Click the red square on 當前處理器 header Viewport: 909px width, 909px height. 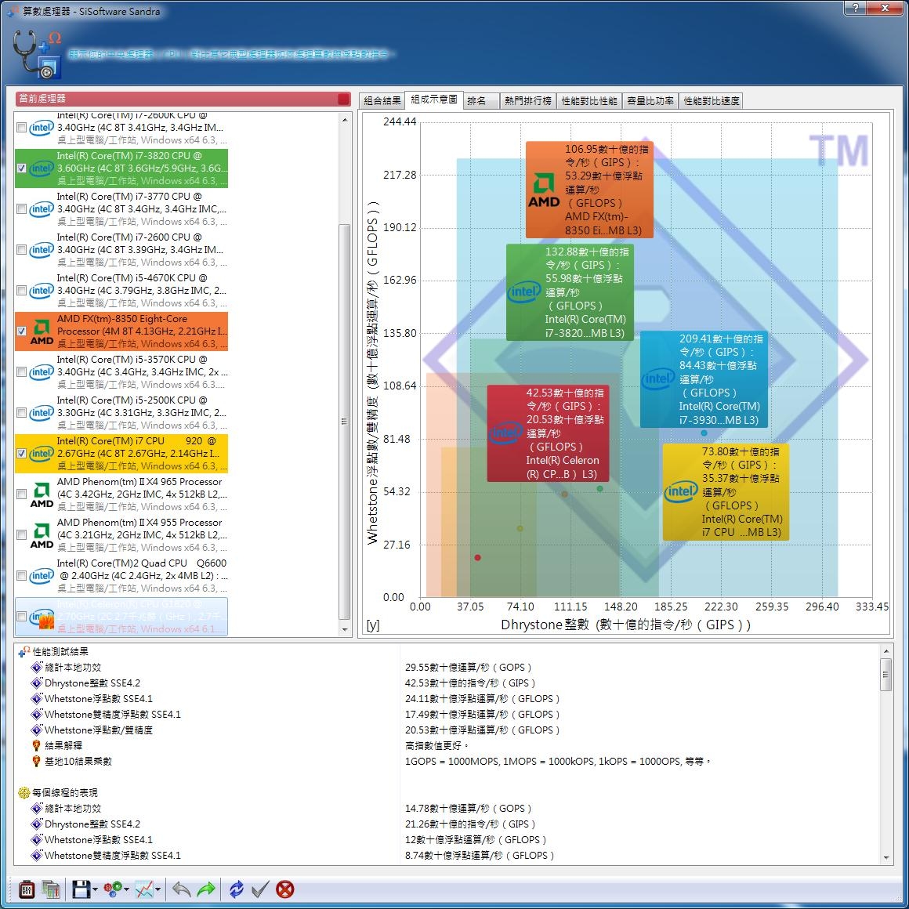pyautogui.click(x=343, y=100)
